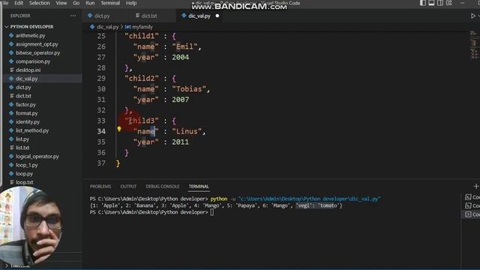Screen dimensions: 480x270
Task: Click the lightbulb quick-fix icon
Action: pyautogui.click(x=119, y=129)
